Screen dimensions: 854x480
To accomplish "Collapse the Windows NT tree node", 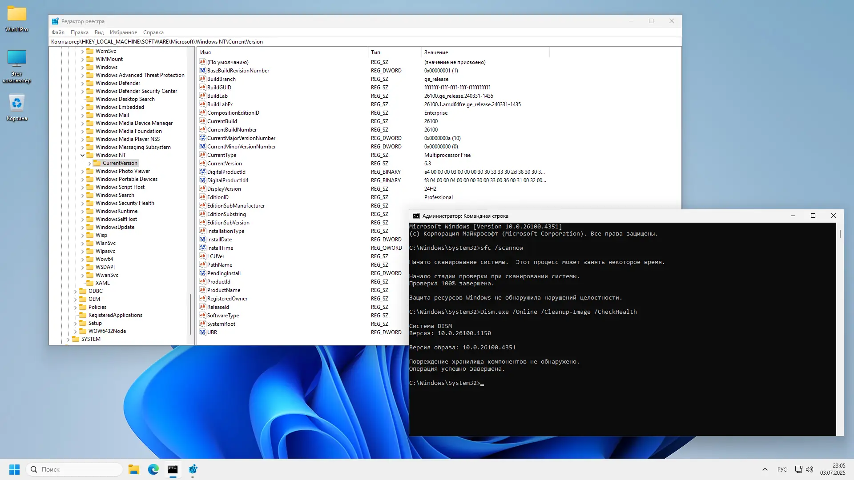I will pyautogui.click(x=82, y=155).
